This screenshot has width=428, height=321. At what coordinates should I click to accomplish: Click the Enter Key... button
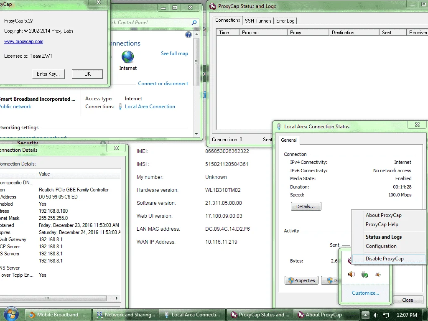pyautogui.click(x=48, y=74)
